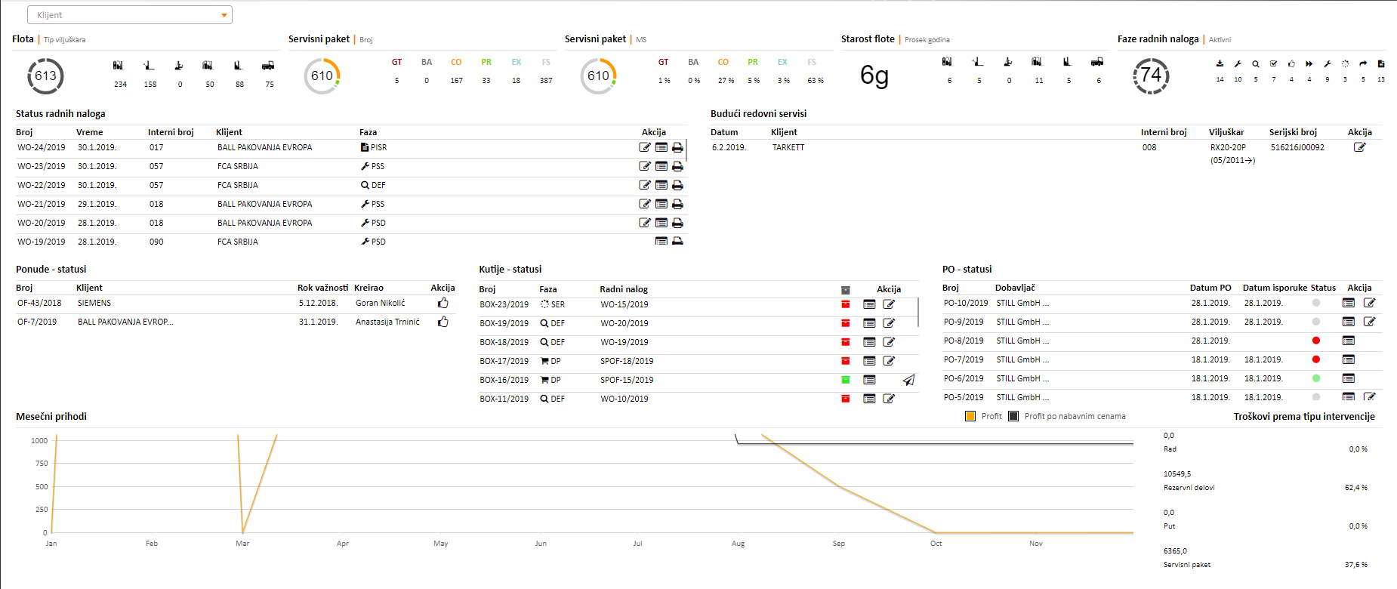Edit box BOX-23/2019
The image size is (1397, 589).
click(x=890, y=304)
